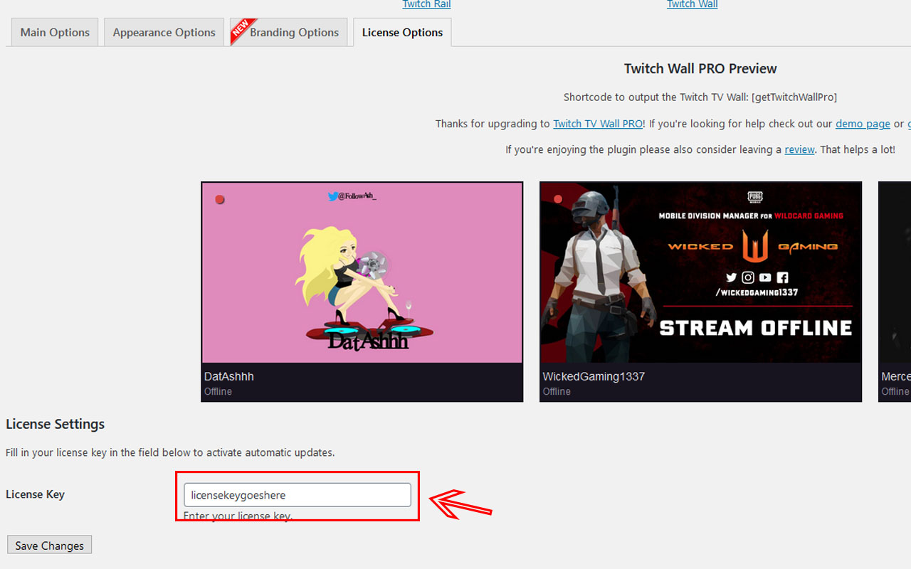Click the Offline status under WickedGaming1337
The width and height of the screenshot is (911, 569).
click(557, 392)
